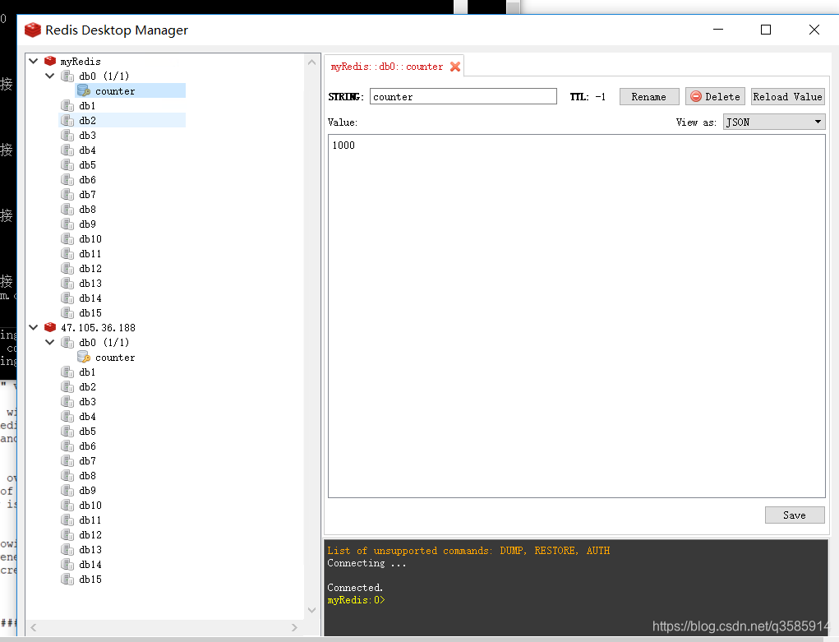The image size is (839, 642).
Task: Click db7 database icon under myRedis
Action: click(x=67, y=194)
